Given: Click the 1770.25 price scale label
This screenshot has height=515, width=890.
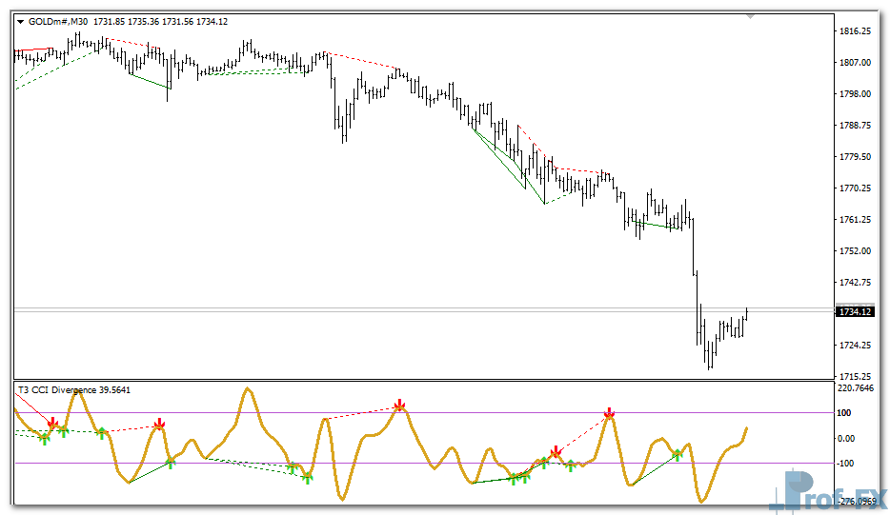Looking at the screenshot, I should tap(857, 188).
